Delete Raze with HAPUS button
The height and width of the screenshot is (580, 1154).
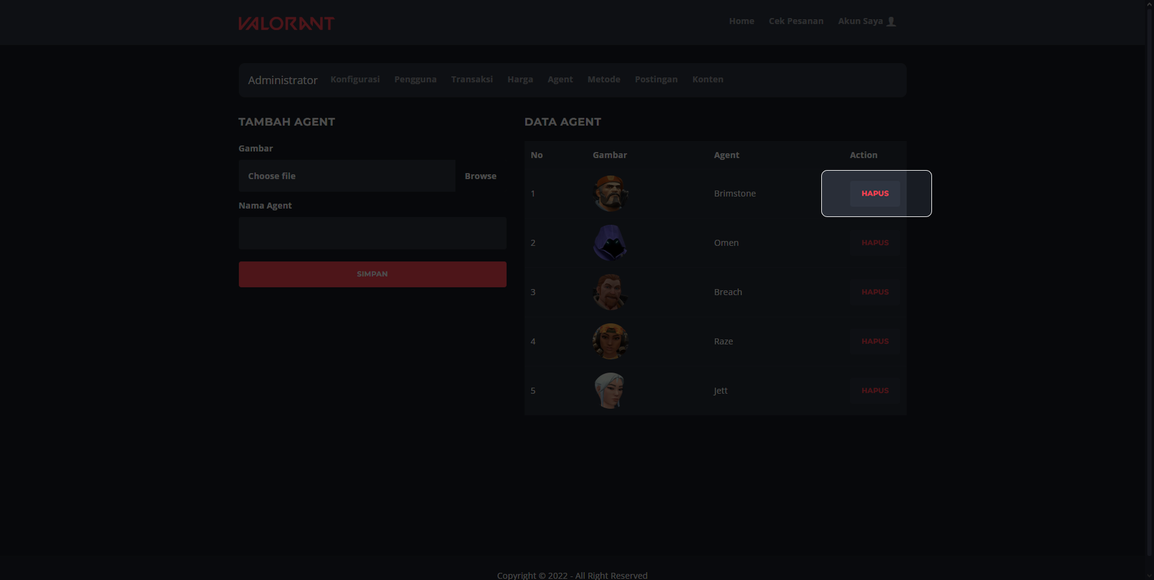coord(875,341)
